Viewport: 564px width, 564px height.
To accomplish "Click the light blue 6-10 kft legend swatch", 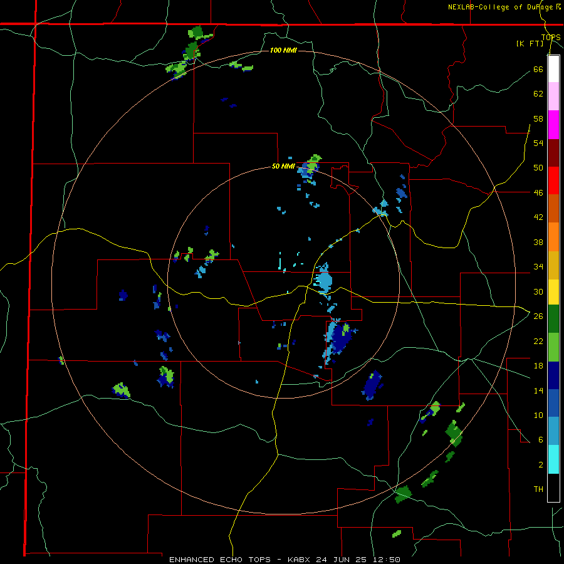I will tap(553, 431).
